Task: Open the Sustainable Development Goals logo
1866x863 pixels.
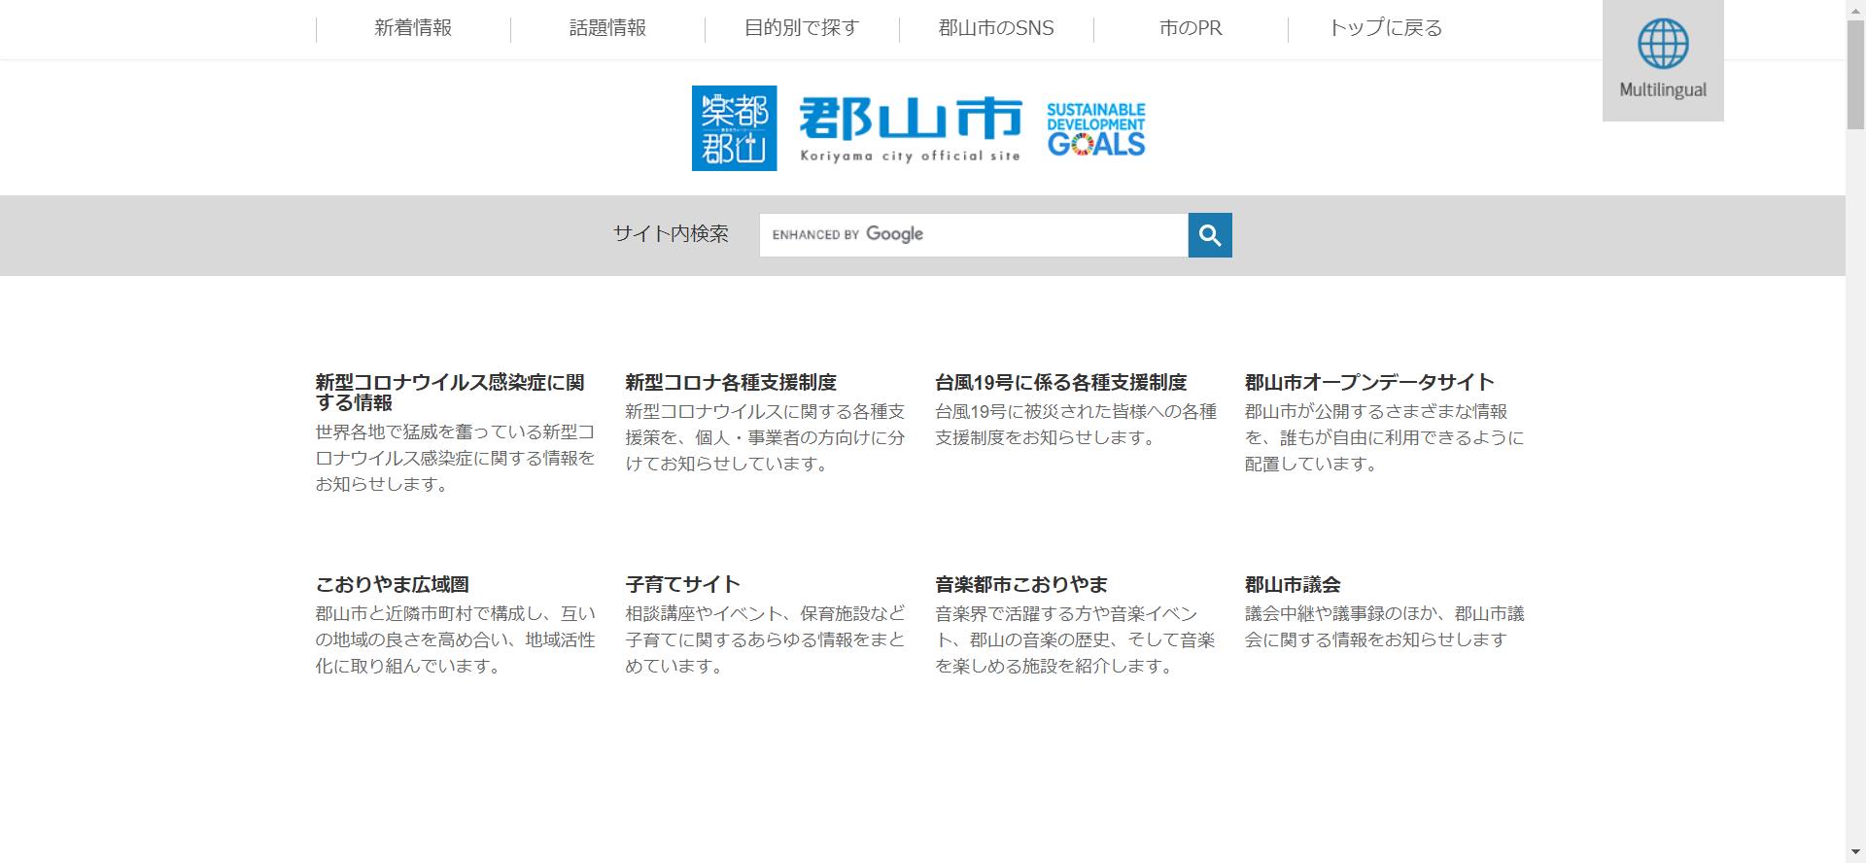Action: [1095, 128]
